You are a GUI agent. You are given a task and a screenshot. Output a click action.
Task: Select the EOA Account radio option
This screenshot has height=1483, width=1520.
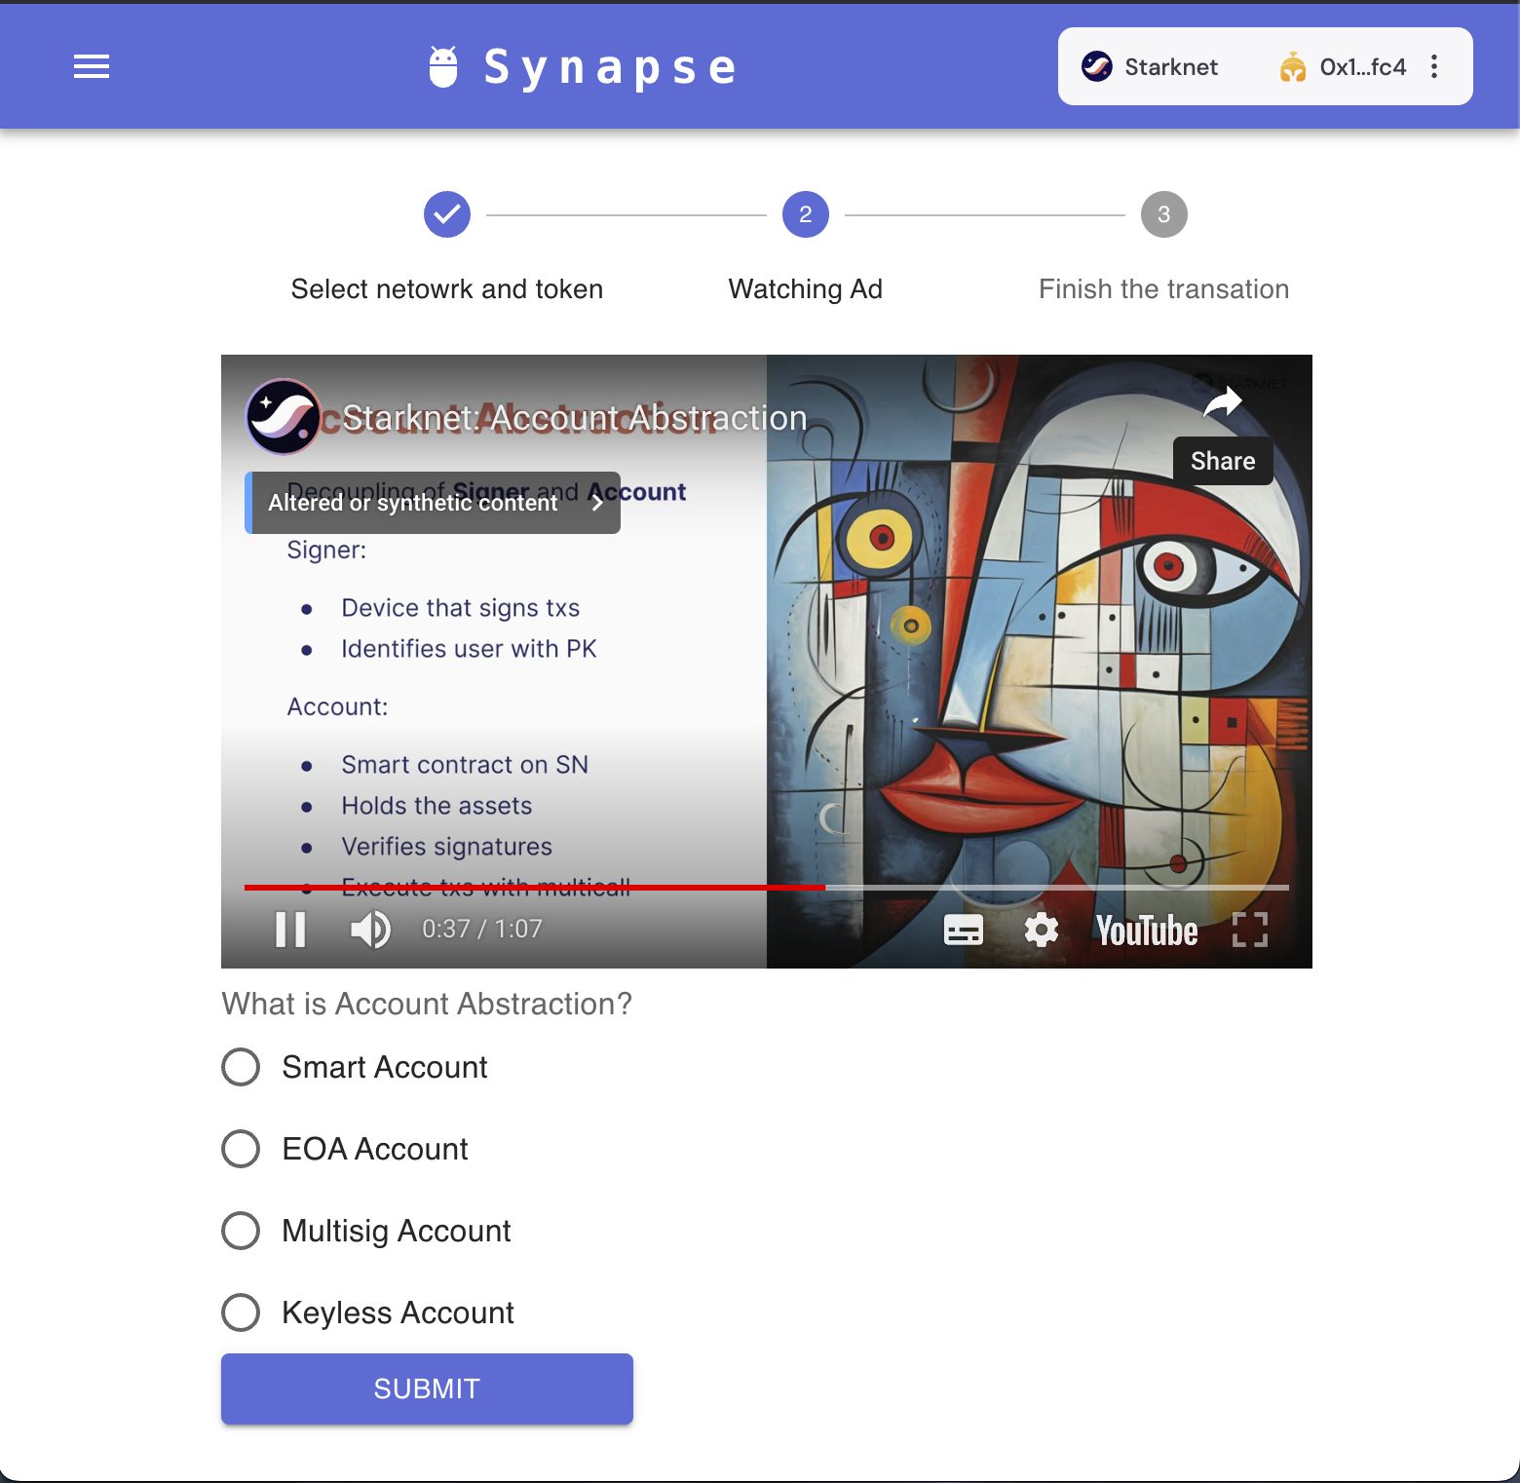pos(241,1149)
